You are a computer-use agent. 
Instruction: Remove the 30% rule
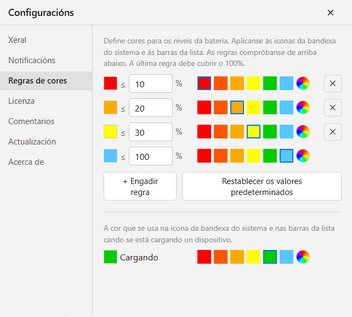tap(333, 132)
